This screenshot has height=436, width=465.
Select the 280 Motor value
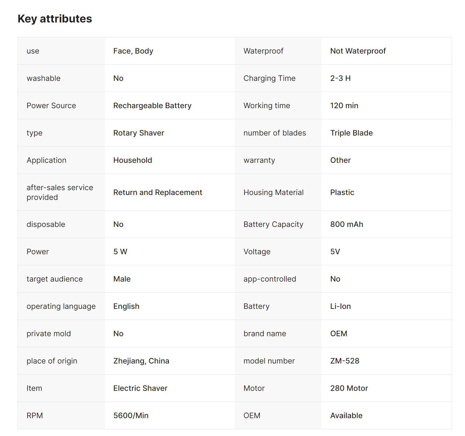[x=349, y=388]
